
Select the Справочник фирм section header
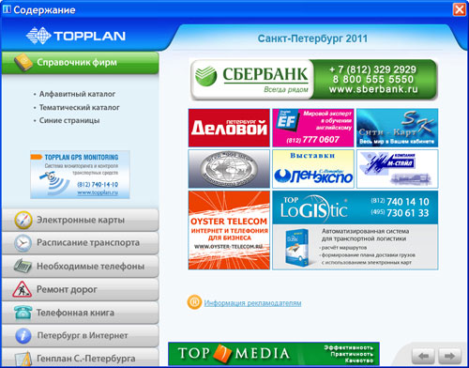80,63
